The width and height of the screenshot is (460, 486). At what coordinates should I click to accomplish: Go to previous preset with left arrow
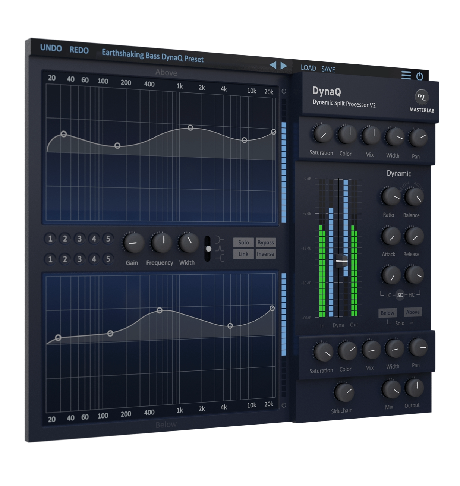(x=273, y=65)
